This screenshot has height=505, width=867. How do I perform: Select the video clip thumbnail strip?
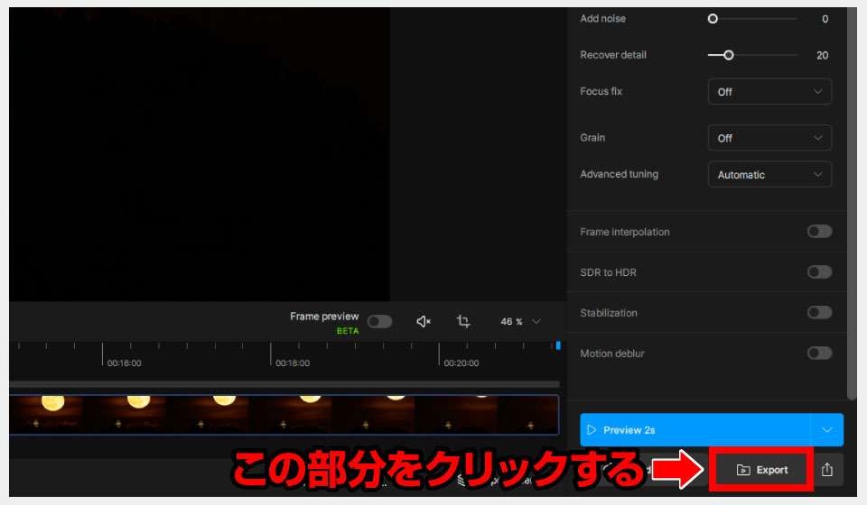coord(284,415)
